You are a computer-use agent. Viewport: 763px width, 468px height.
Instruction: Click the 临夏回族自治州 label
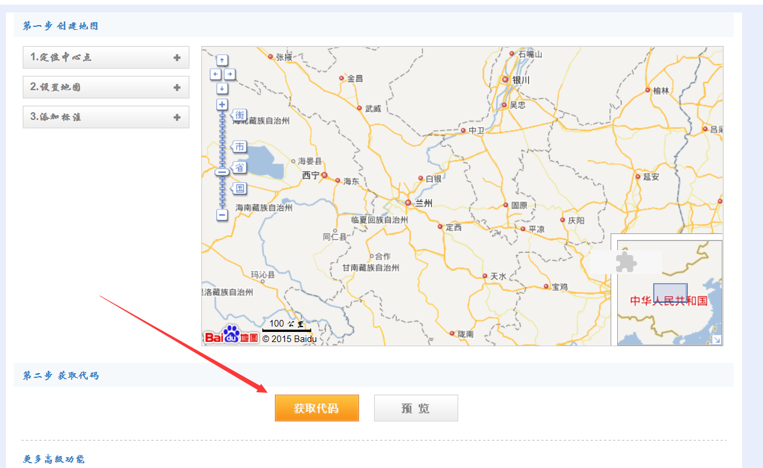click(379, 220)
